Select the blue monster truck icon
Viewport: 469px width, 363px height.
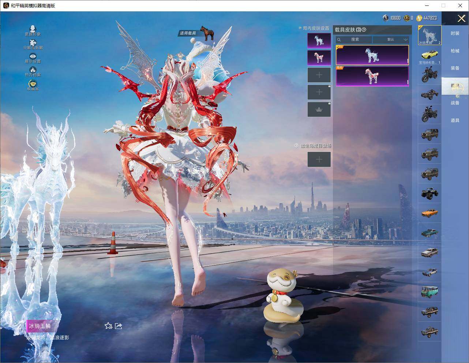coord(429,193)
